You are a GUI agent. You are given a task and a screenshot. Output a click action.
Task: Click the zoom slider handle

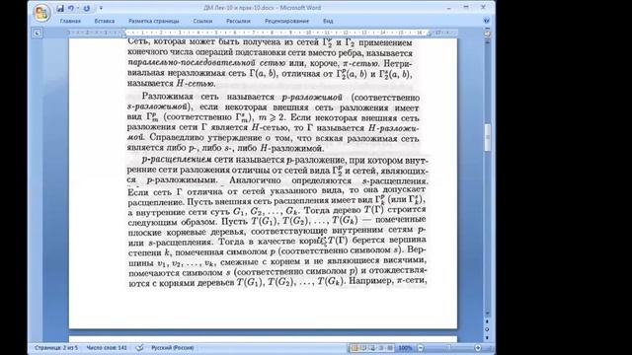448,347
